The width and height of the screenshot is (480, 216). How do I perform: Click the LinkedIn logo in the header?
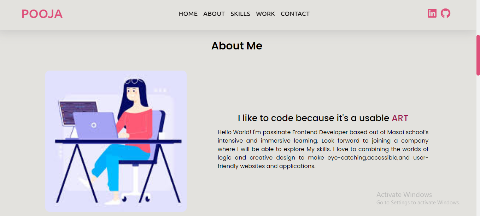coord(432,13)
